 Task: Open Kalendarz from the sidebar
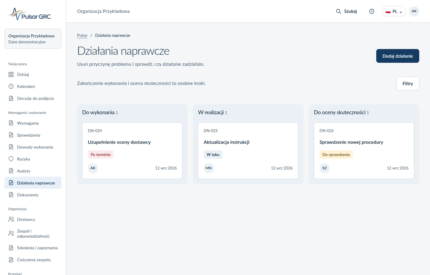33,86
